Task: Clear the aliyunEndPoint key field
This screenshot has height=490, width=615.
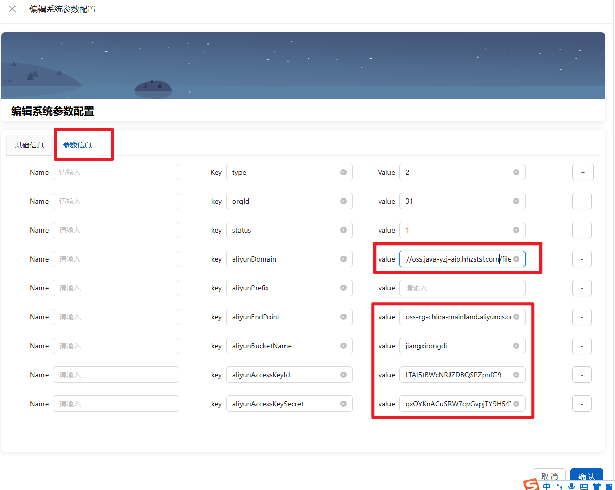Action: pyautogui.click(x=343, y=317)
